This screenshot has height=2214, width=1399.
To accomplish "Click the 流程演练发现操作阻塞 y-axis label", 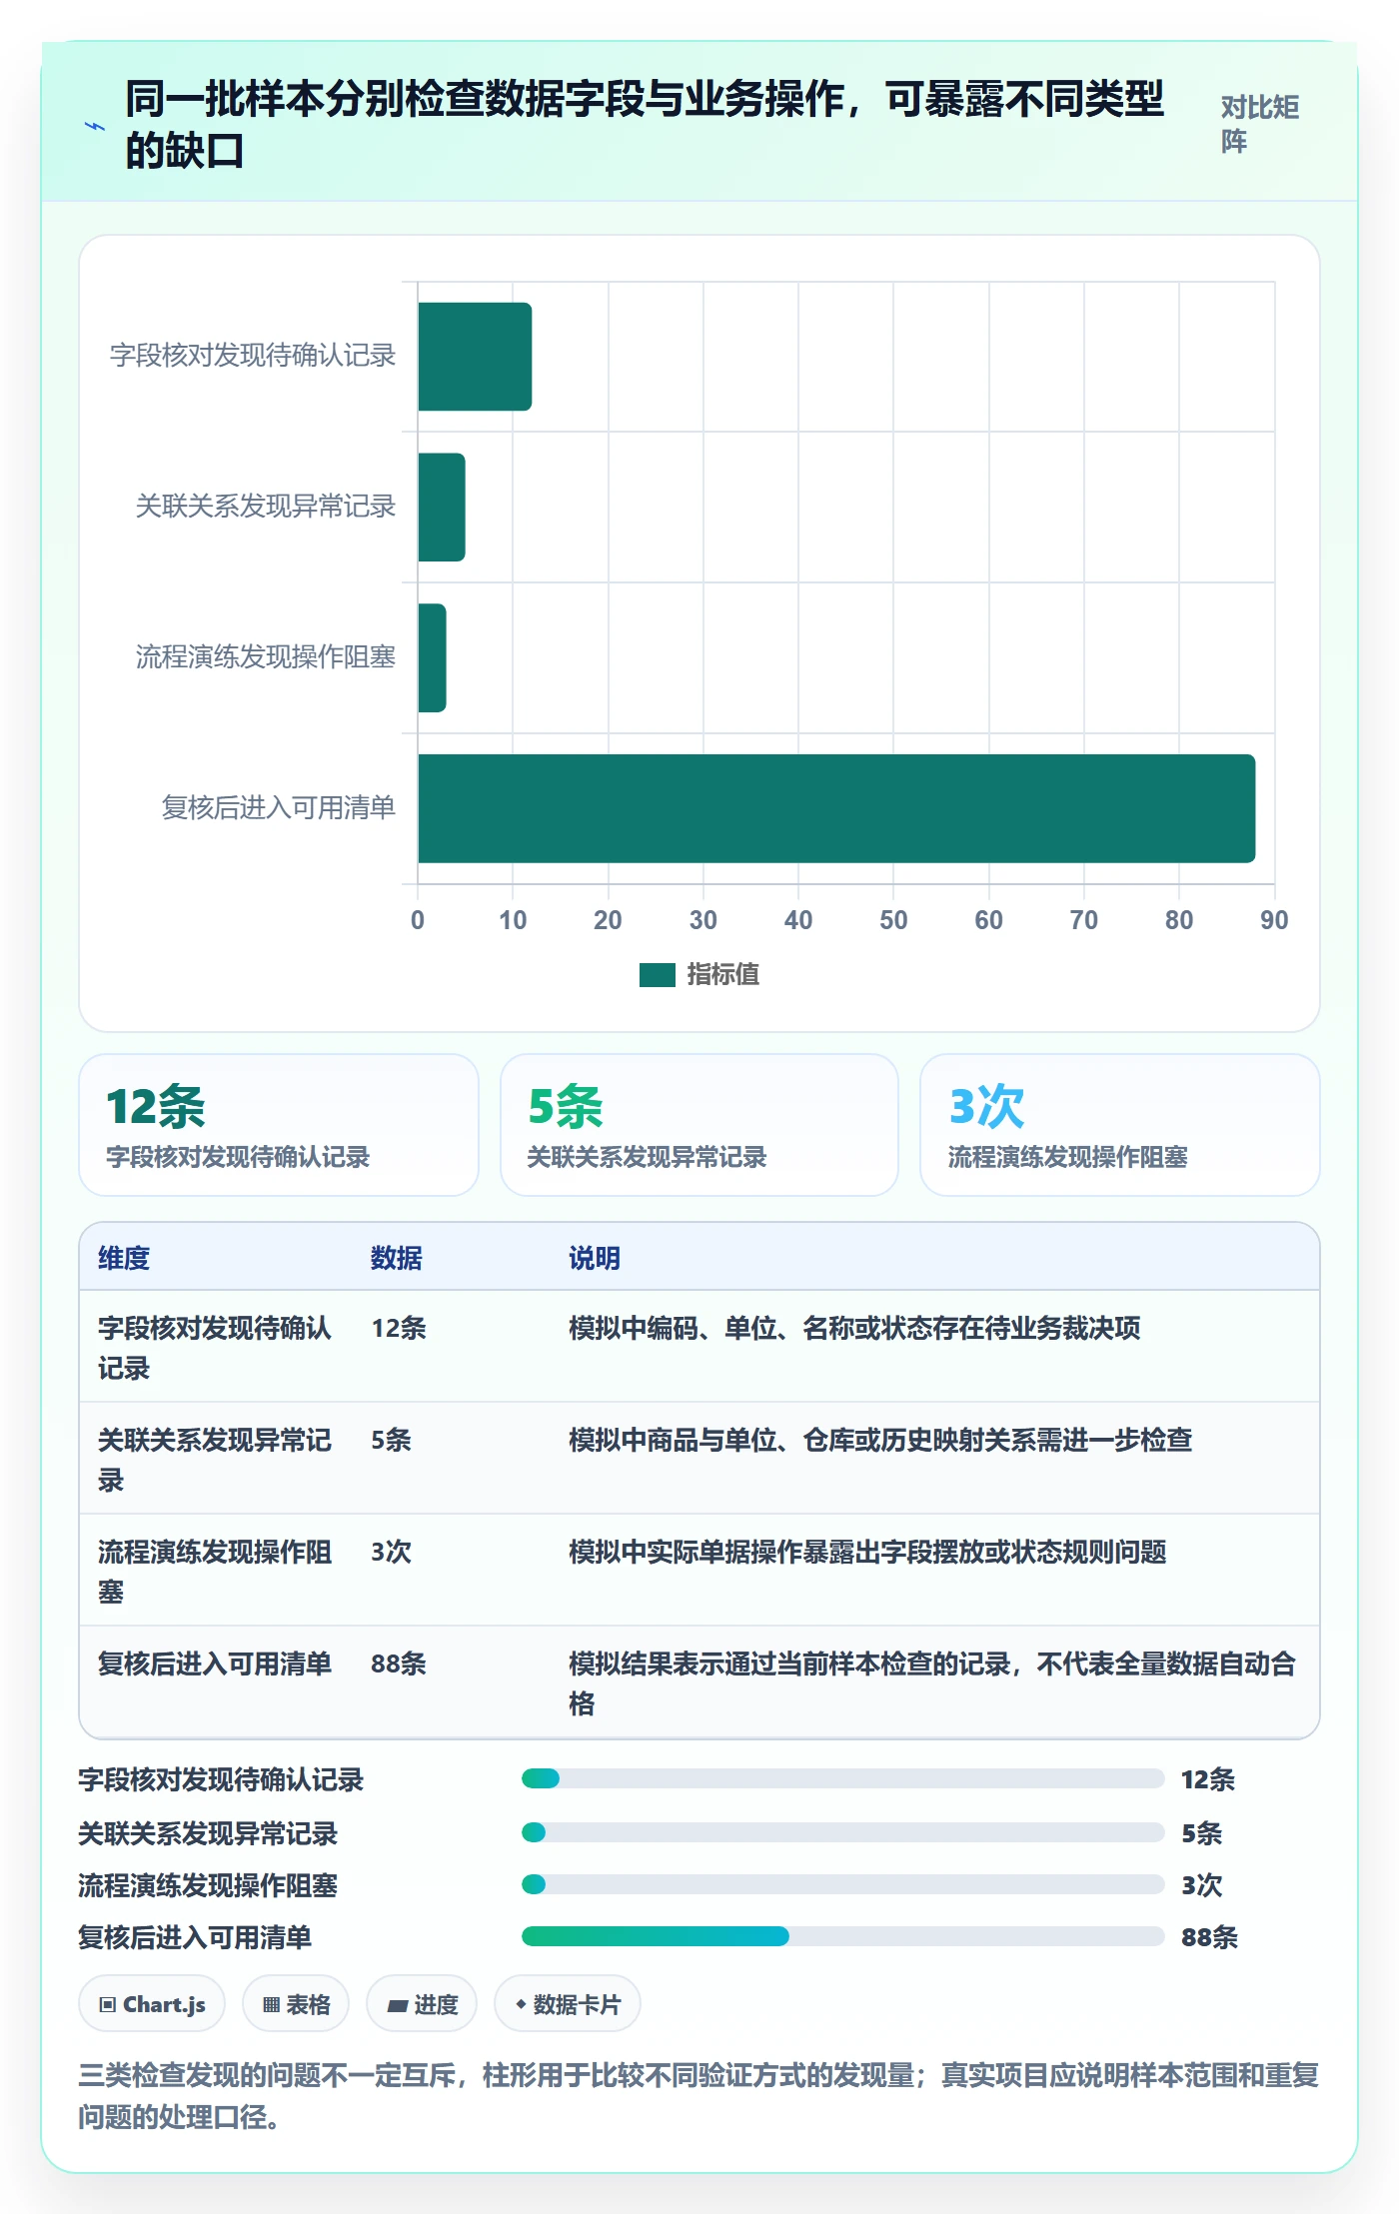I will tap(266, 657).
